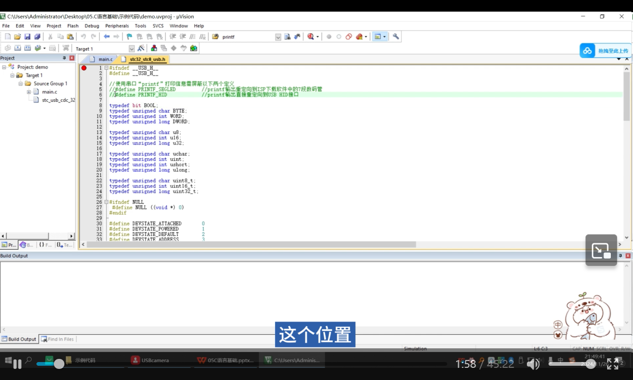Open the Debug menu
633x380 pixels.
click(x=92, y=26)
